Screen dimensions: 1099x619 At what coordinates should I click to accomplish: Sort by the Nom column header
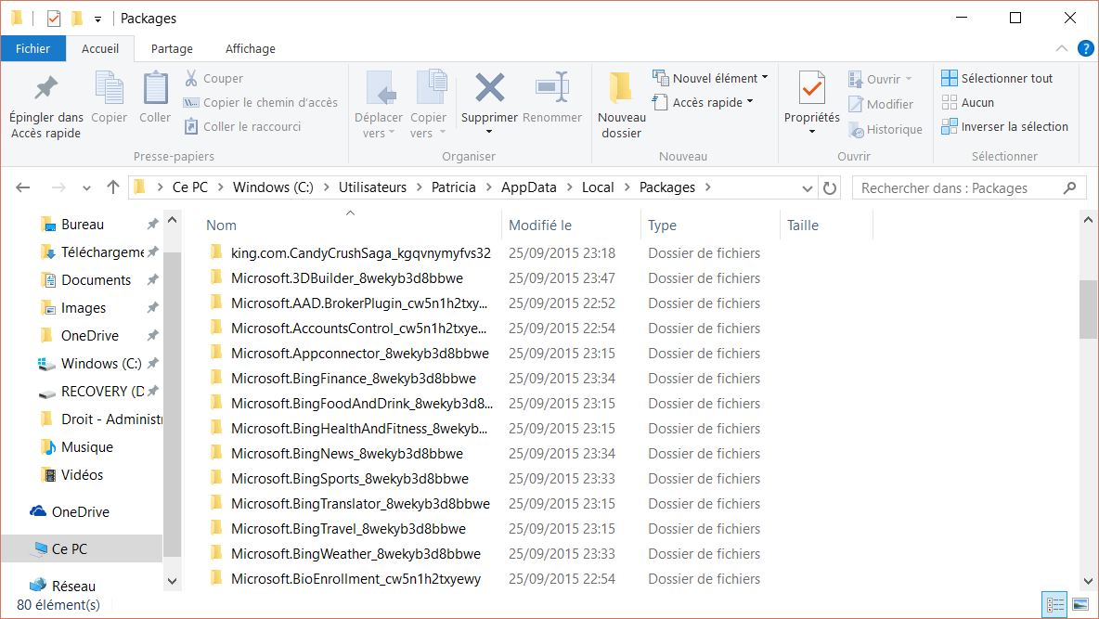(351, 225)
